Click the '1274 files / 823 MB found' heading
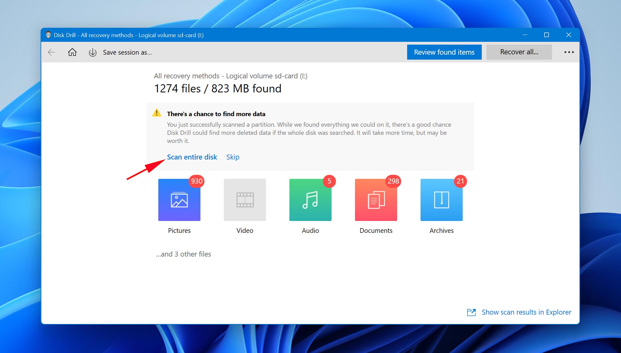 click(218, 89)
